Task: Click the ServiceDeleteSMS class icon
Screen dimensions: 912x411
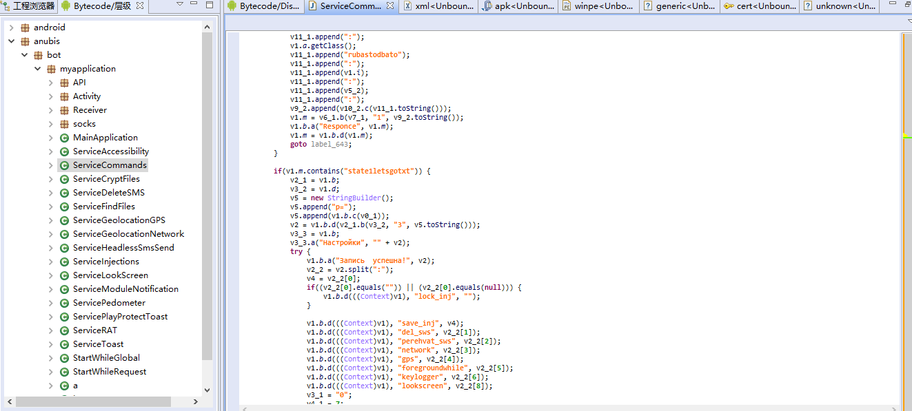Action: coord(65,193)
